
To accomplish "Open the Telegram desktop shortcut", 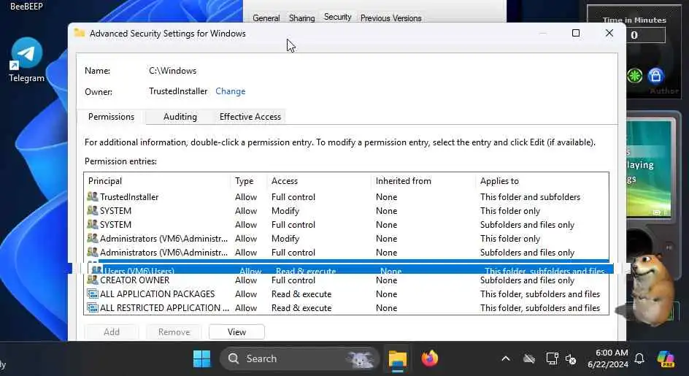I will coord(26,61).
